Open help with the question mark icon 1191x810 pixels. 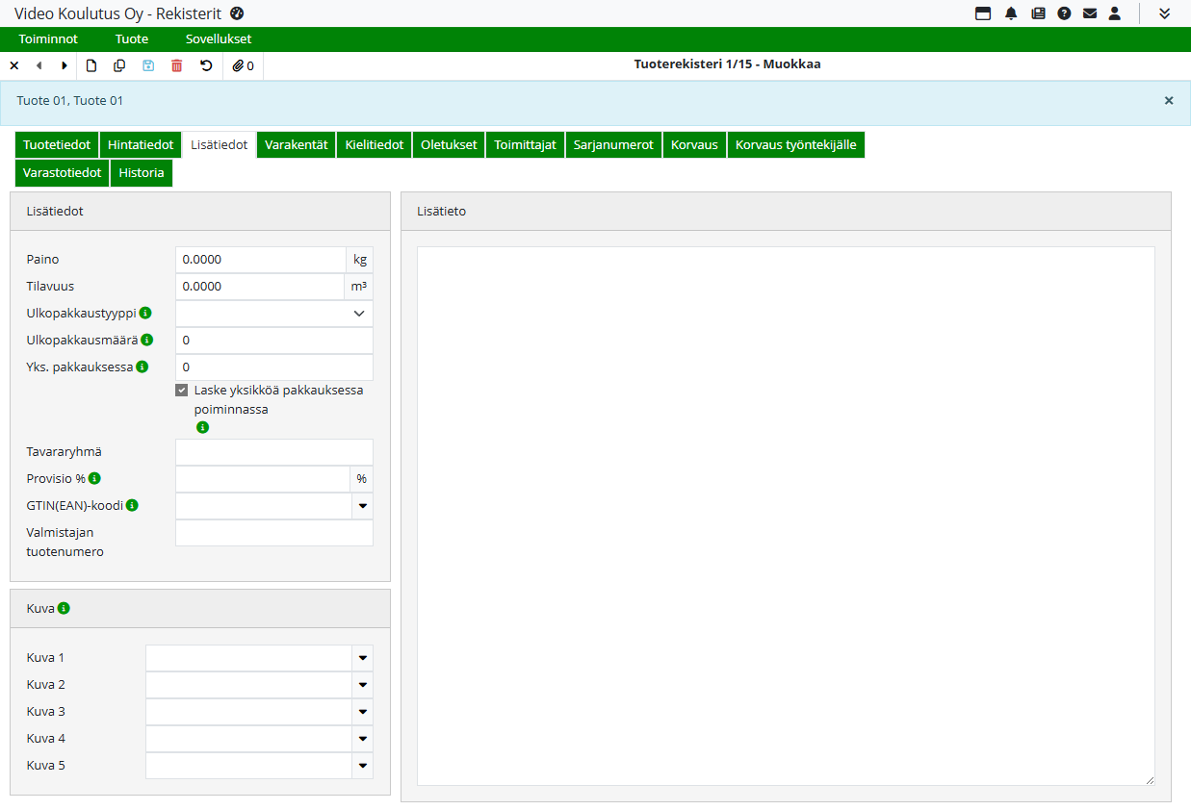(x=1064, y=13)
